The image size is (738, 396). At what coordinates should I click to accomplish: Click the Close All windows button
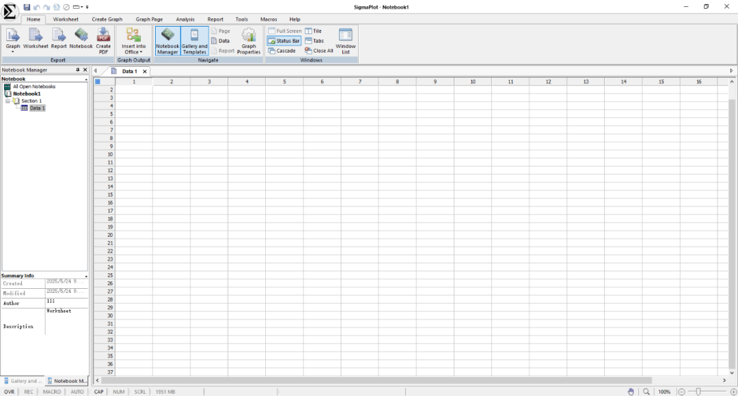[x=319, y=51]
